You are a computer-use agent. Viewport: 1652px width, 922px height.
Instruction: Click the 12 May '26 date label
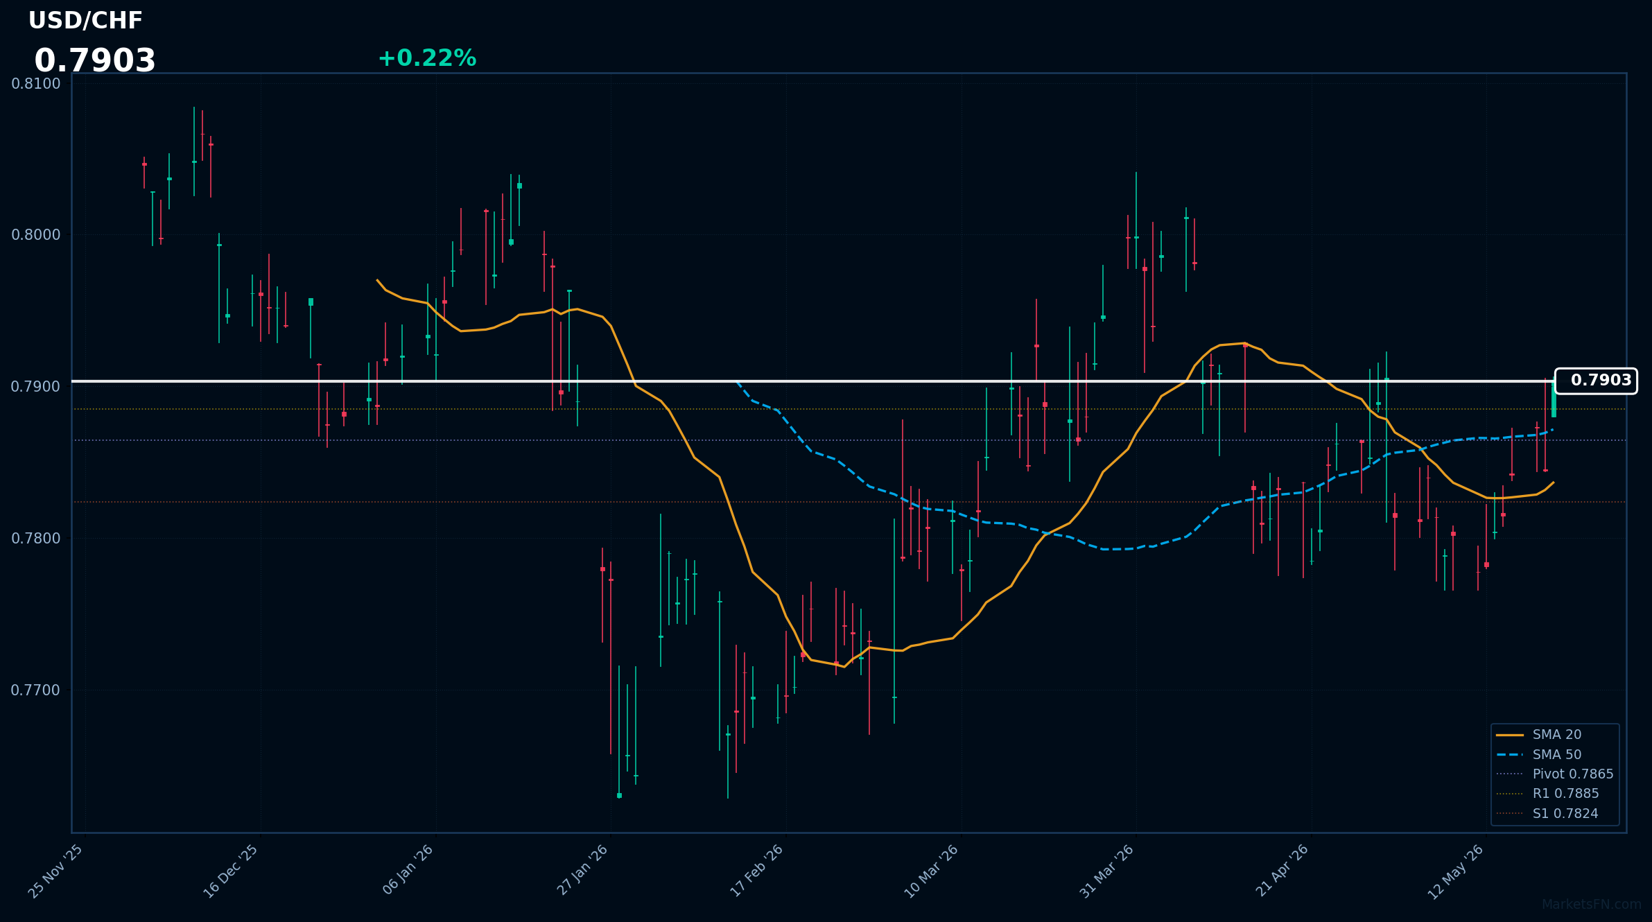[x=1457, y=872]
